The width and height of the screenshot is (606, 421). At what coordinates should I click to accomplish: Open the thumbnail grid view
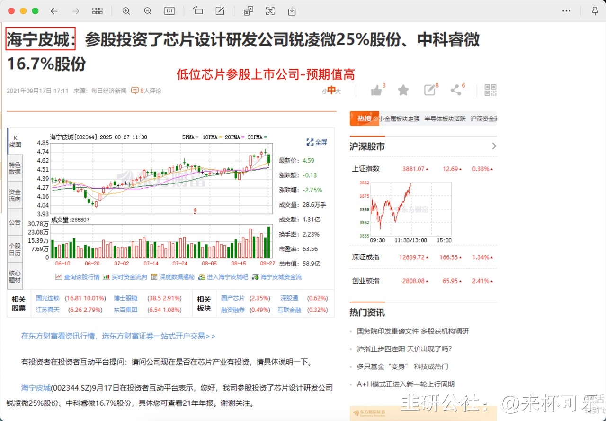98,11
